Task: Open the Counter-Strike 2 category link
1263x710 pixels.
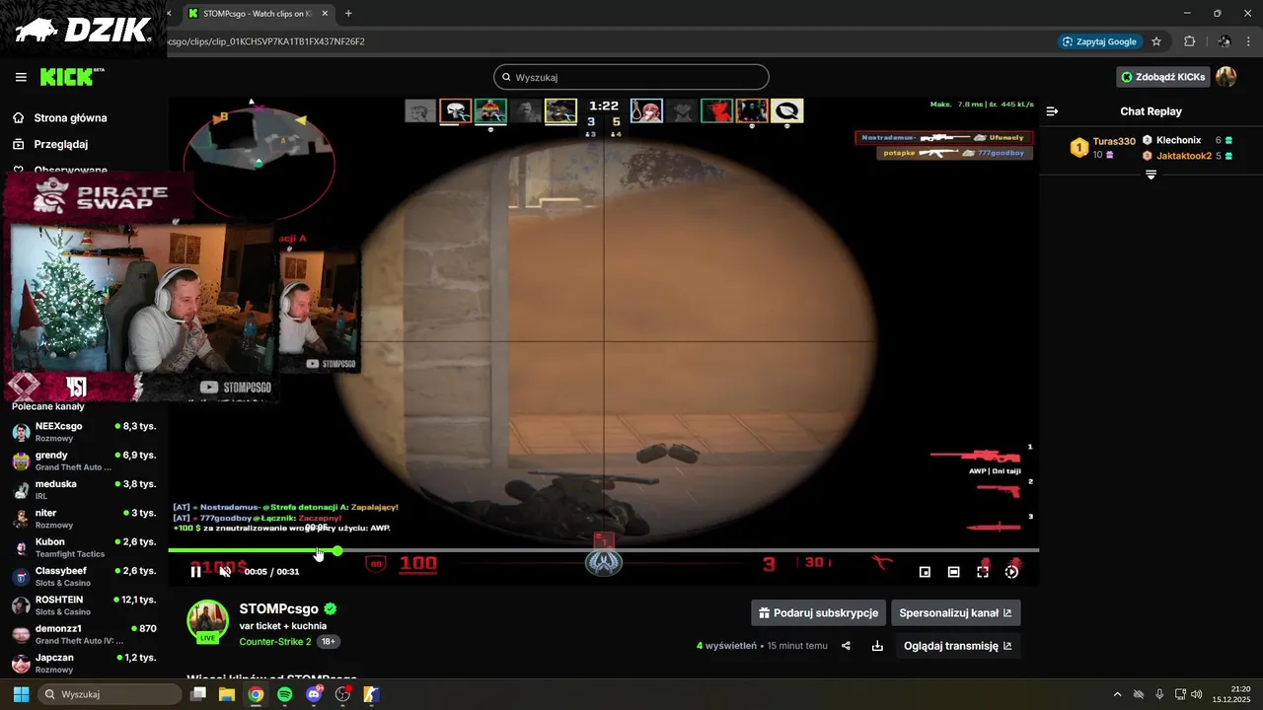Action: (275, 641)
